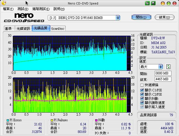The image size is (179, 136).
Task: Click the 開始(S) start button
Action: [141, 17]
